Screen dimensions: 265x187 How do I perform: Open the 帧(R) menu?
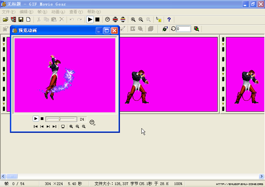42,12
